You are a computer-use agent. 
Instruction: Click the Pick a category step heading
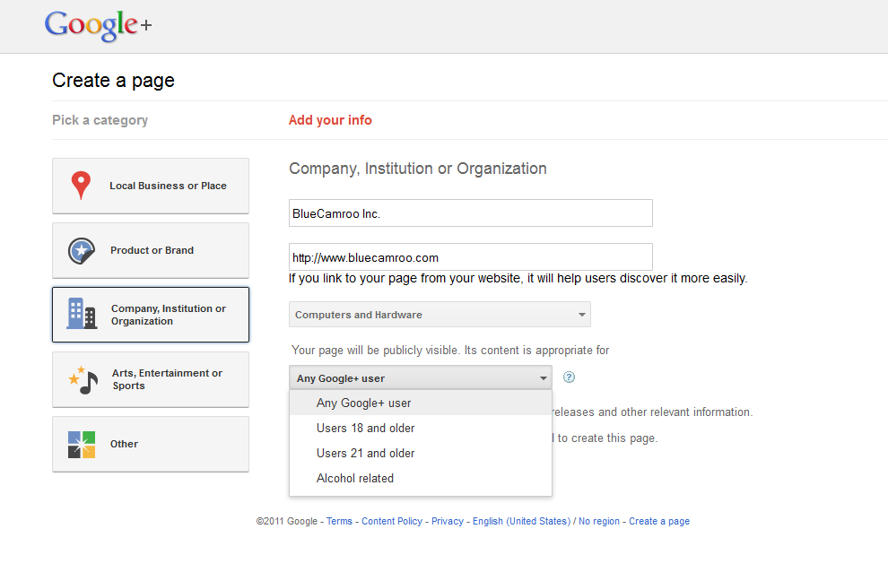(x=100, y=120)
